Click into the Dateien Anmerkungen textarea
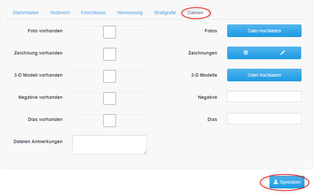 pos(110,145)
